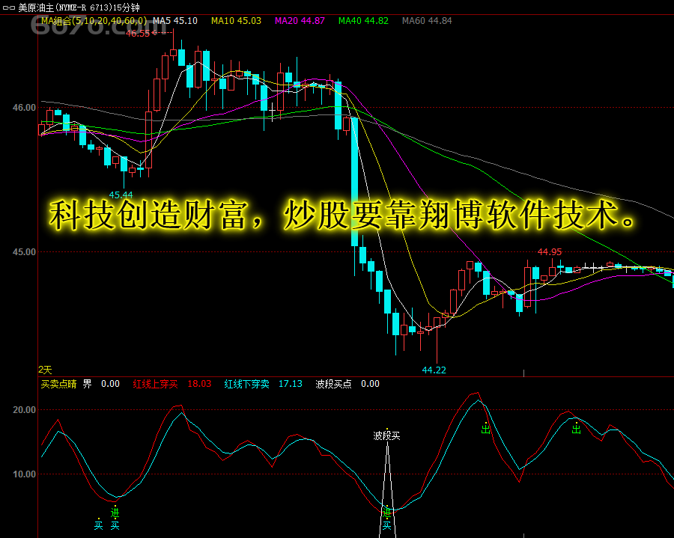Click the 20.00 indicator axis label
The height and width of the screenshot is (538, 674).
[24, 409]
